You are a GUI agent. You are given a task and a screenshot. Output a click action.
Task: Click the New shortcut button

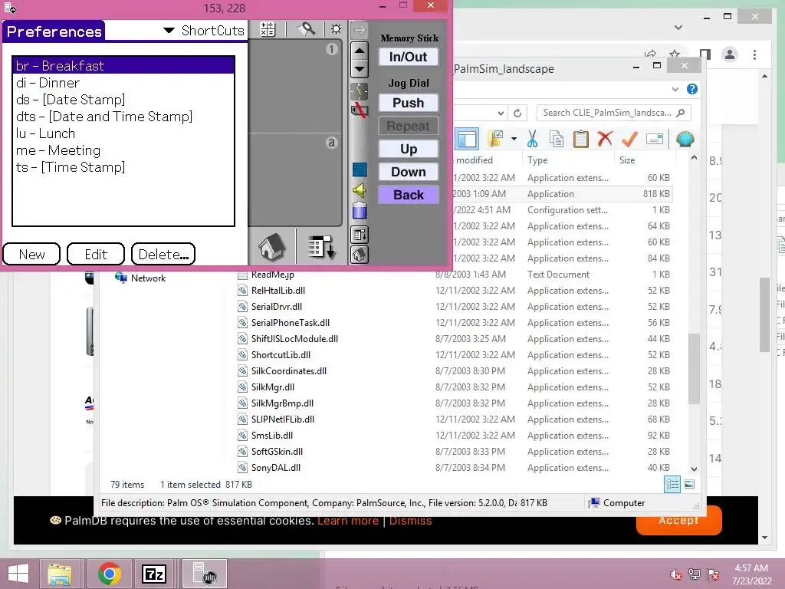click(31, 254)
